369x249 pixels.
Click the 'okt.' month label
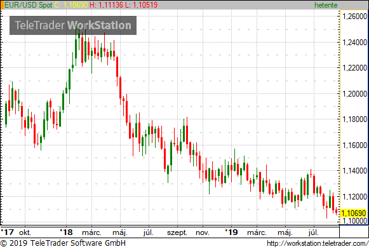pos(25,232)
